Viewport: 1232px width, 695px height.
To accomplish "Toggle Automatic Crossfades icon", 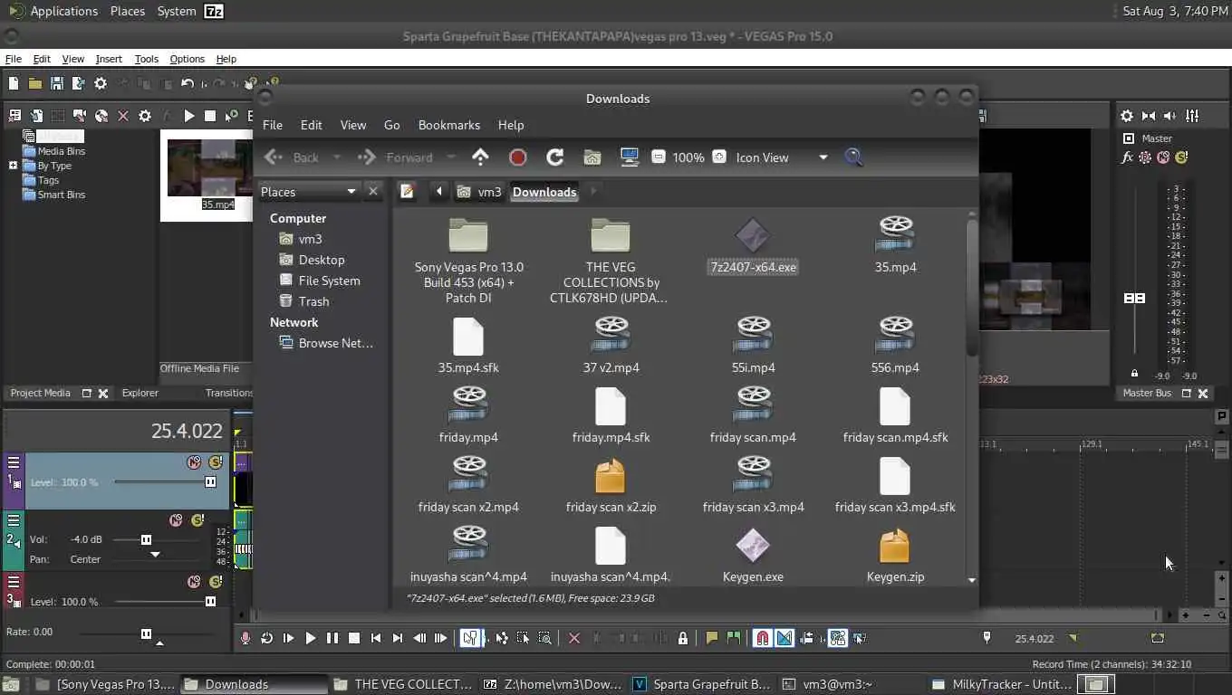I will 784,638.
